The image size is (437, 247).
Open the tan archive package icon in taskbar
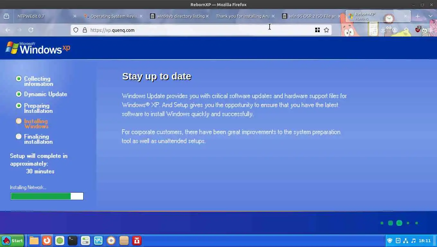124,241
